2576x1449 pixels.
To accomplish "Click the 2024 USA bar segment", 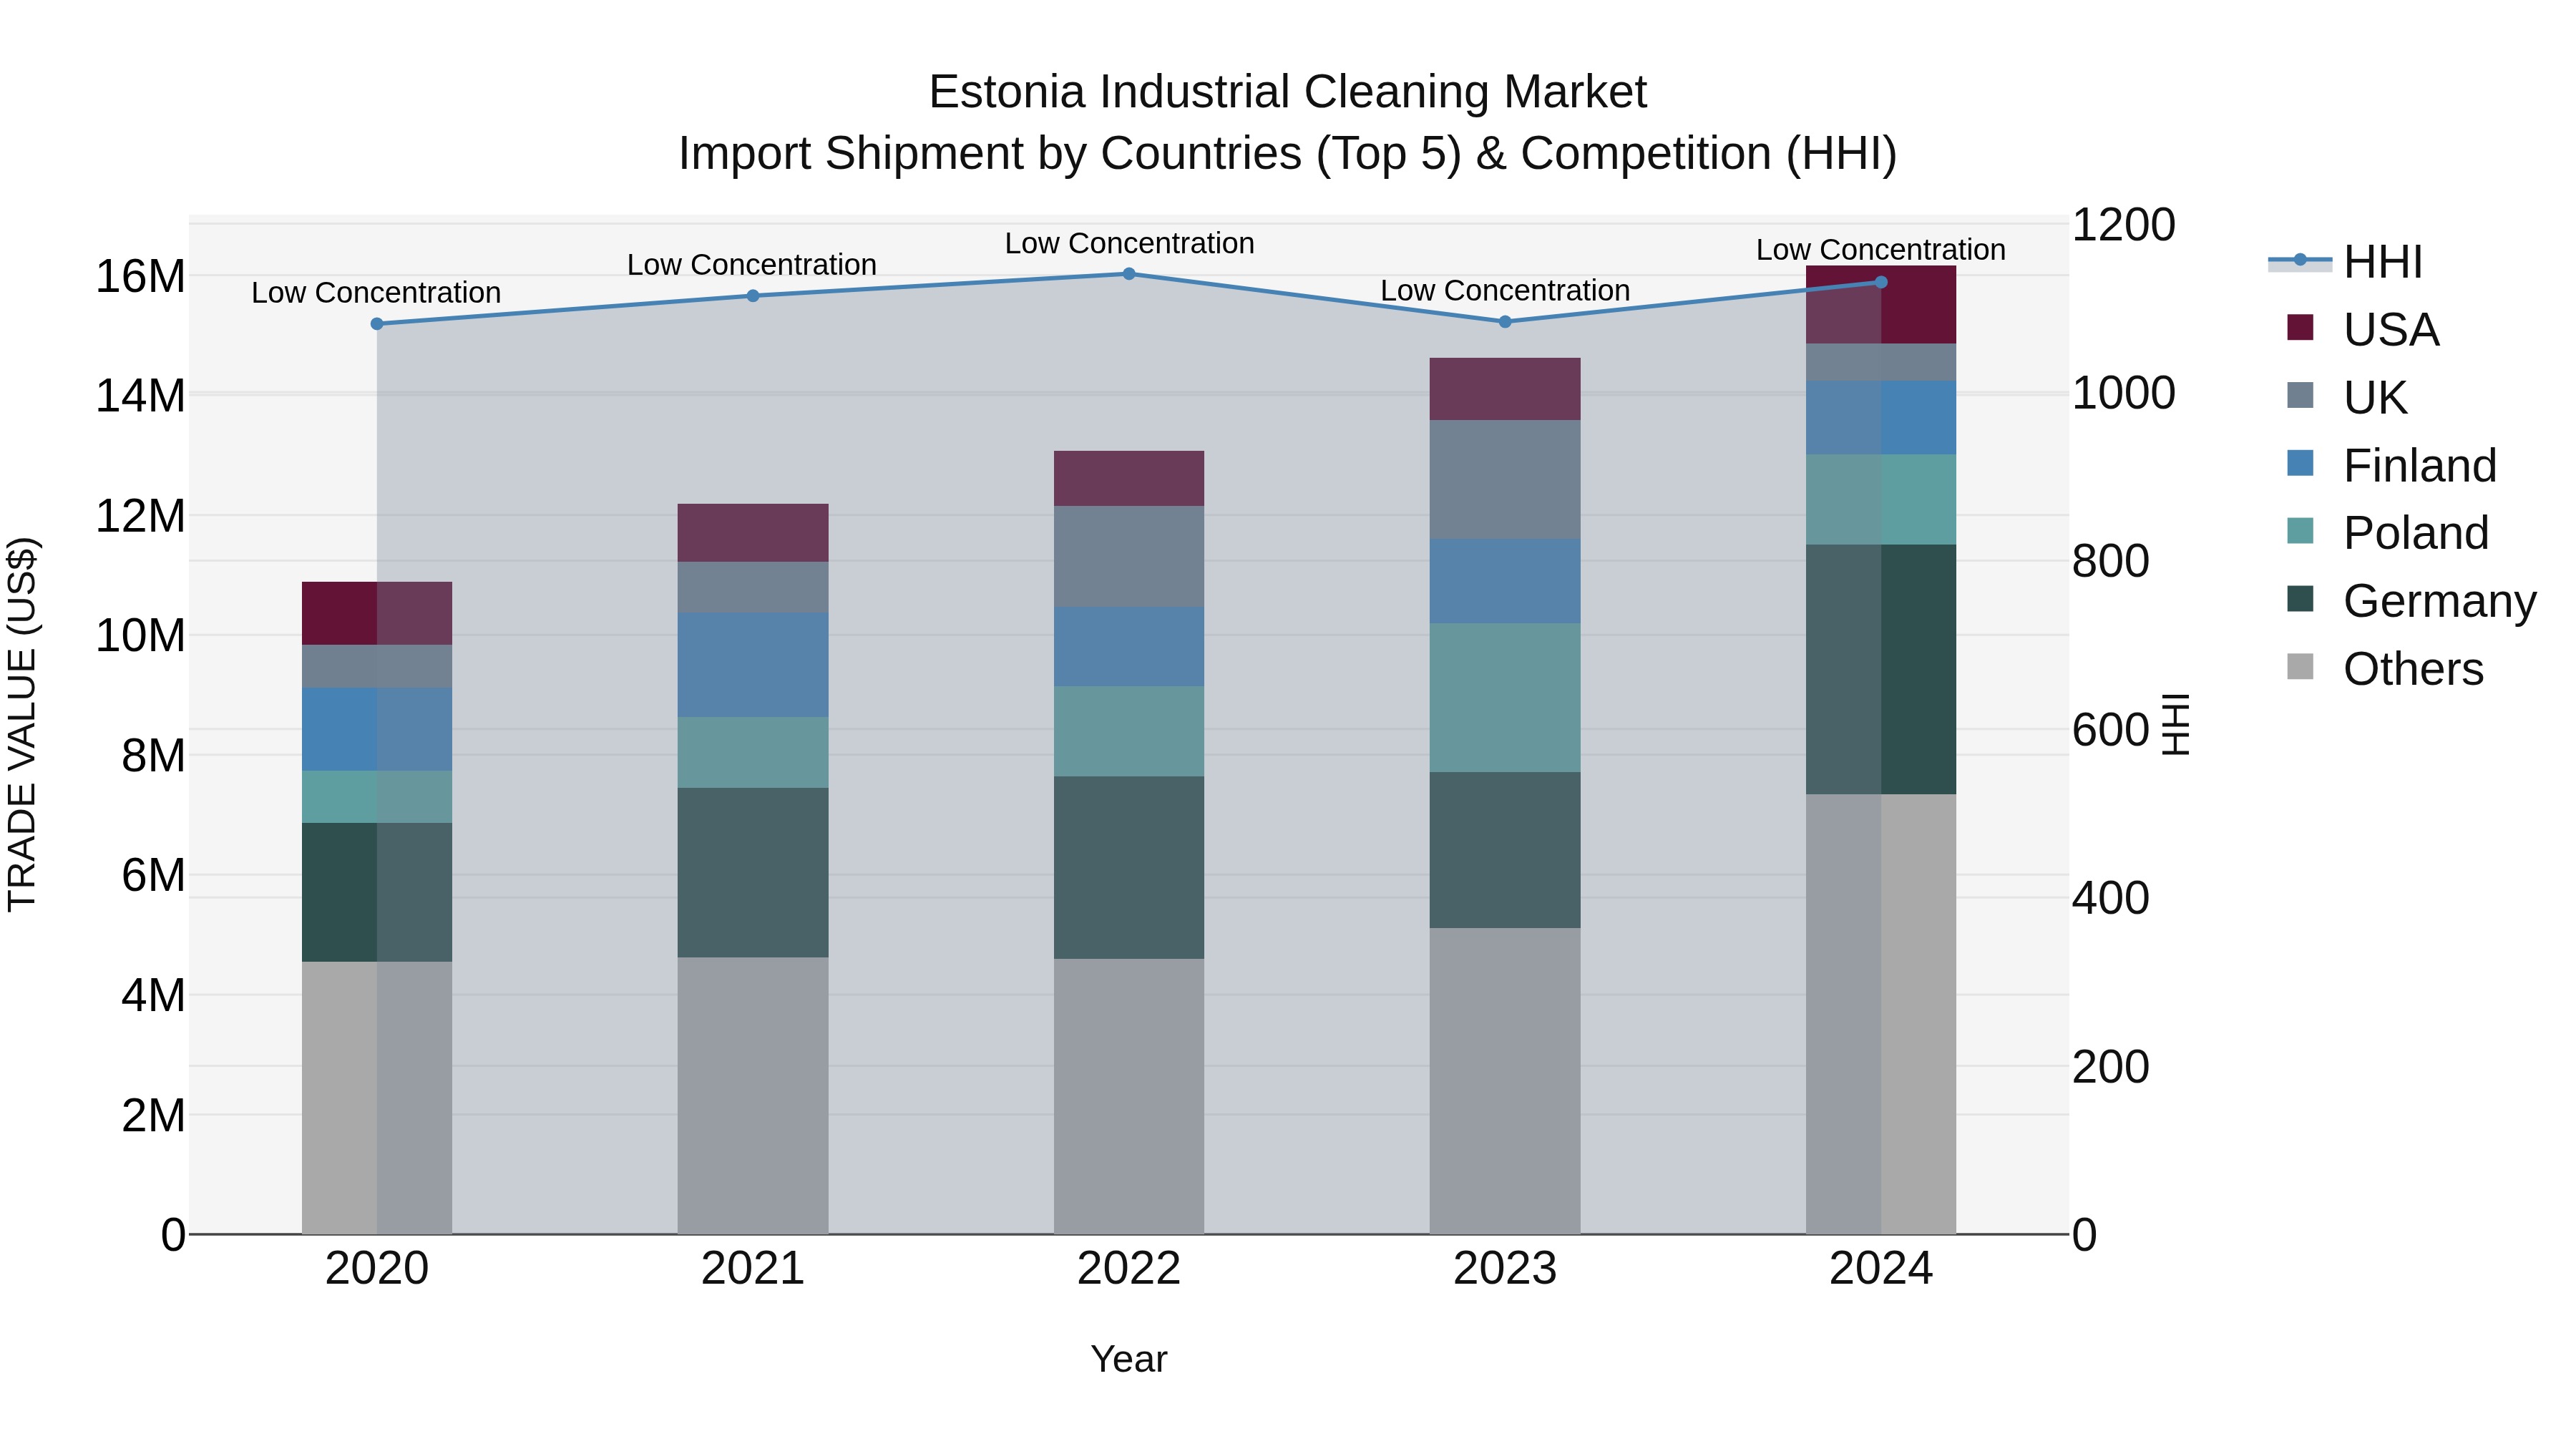I will pos(1881,305).
